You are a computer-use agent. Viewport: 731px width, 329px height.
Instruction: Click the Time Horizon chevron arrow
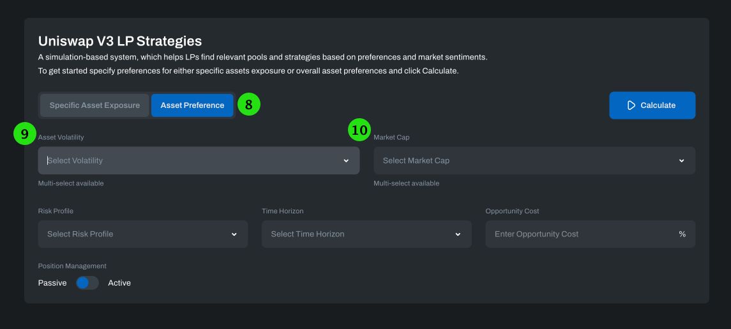pyautogui.click(x=458, y=234)
